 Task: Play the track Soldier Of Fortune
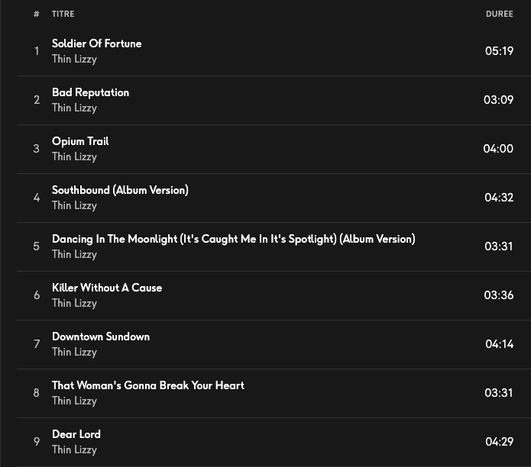click(96, 43)
